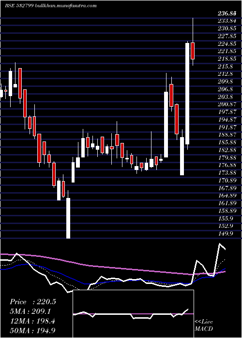Click the 185.88 price axis label
The height and width of the screenshot is (338, 242).
click(x=227, y=142)
